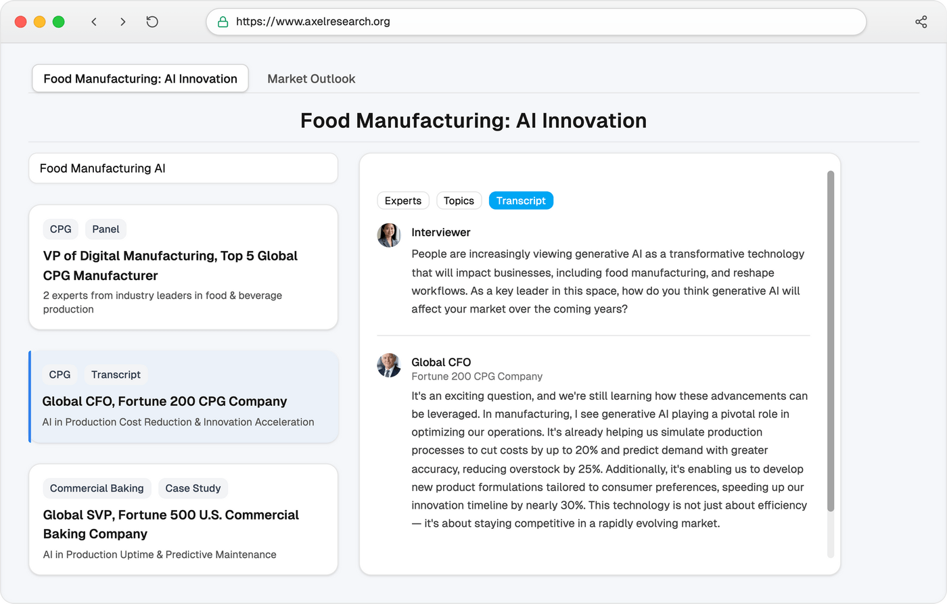Open the Global CFO transcript card
947x604 pixels.
pyautogui.click(x=183, y=402)
